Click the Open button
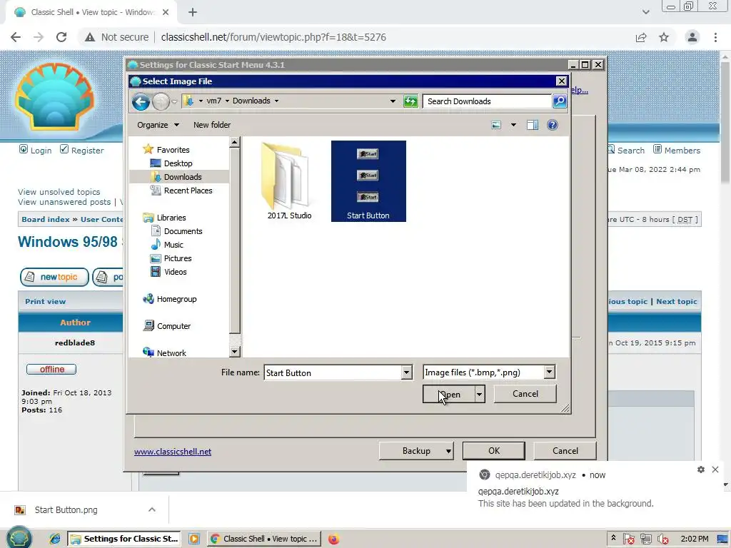731x548 pixels. point(448,394)
